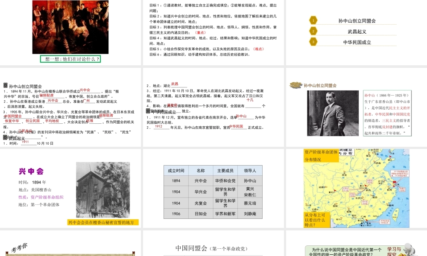The width and height of the screenshot is (427, 256).
Task: Click the red answer 民报 in the worksheet
Action: (90, 120)
